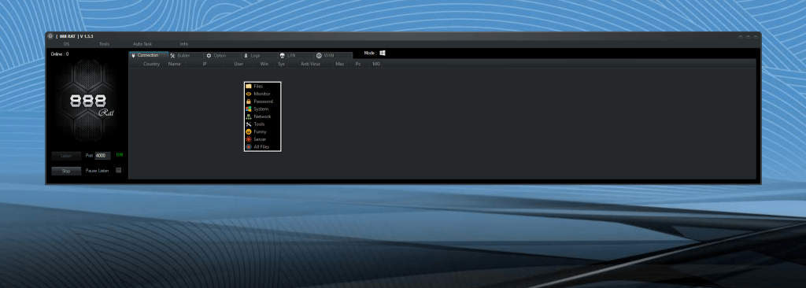Viewport: 806px width, 288px height.
Task: Click the "[ 888 RAT ] V 1.3.3" title text
Action: [x=75, y=36]
